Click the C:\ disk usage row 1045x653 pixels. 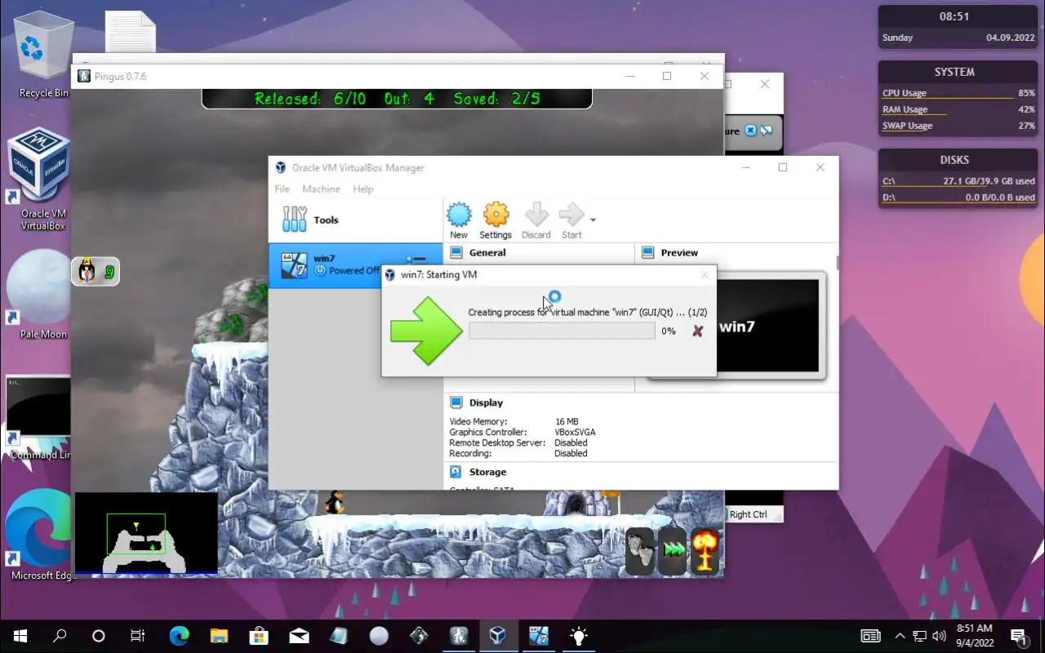(x=958, y=181)
